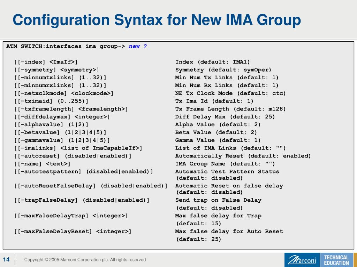
Task: Click Automatic Test Pattern Status text
Action: point(227,172)
